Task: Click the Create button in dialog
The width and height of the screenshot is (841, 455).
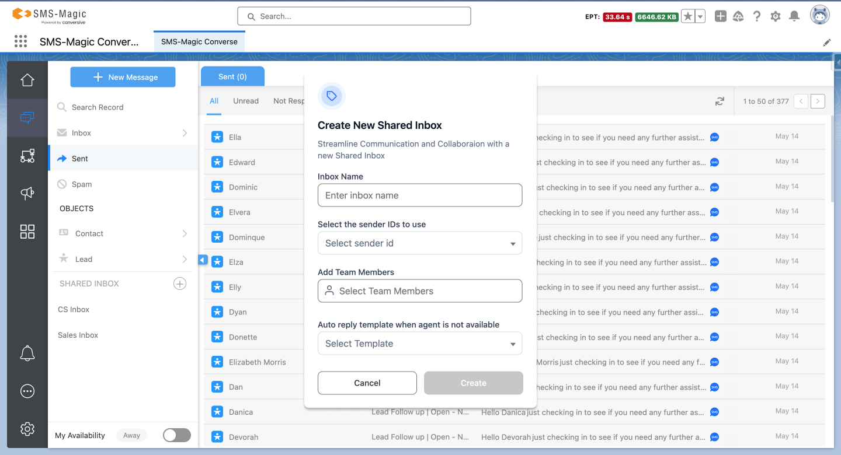Action: point(474,383)
